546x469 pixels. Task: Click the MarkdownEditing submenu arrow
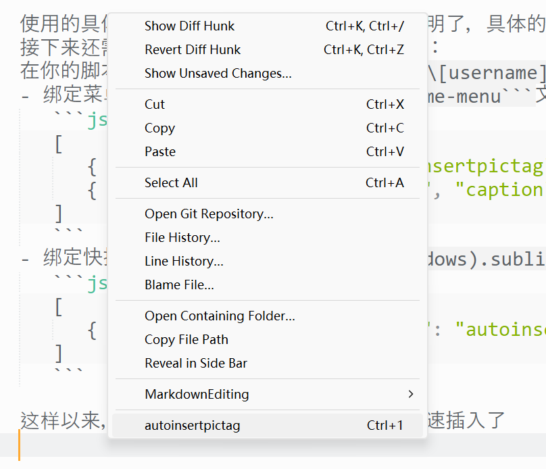click(x=410, y=395)
